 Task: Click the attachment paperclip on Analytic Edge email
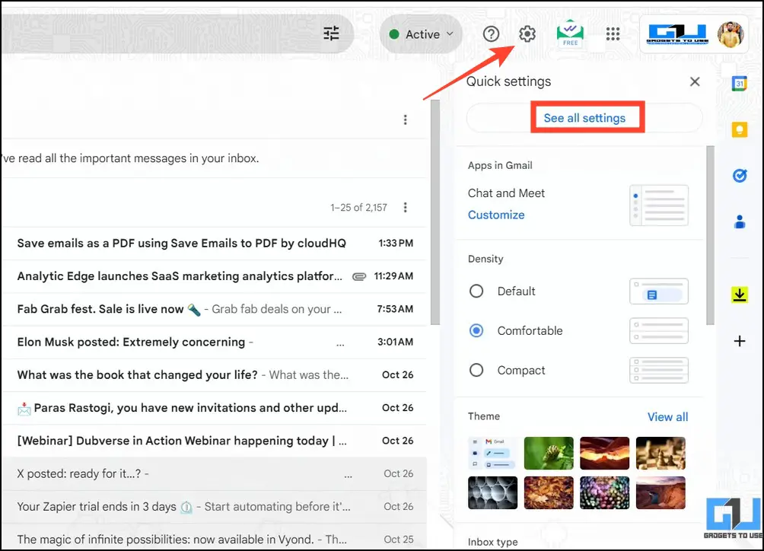tap(359, 277)
